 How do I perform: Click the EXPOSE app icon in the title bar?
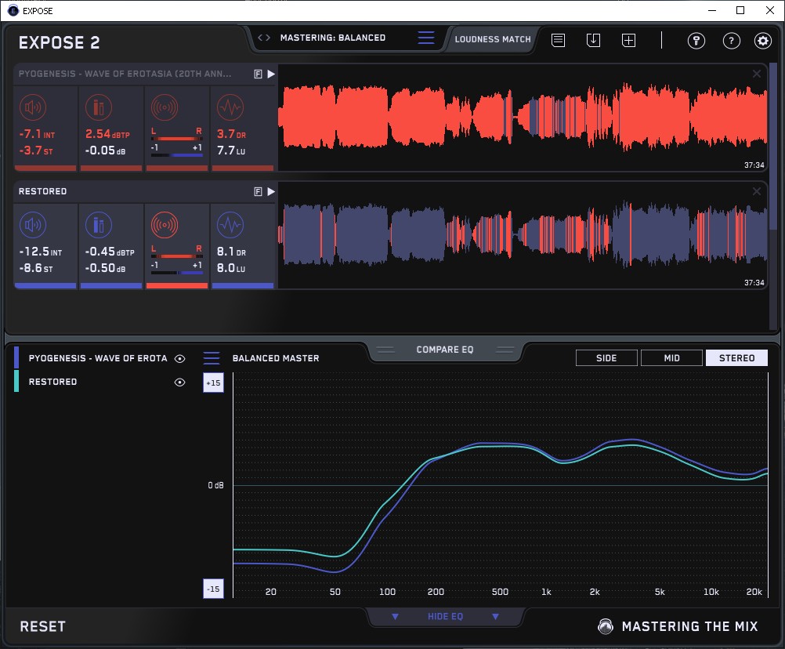pos(13,10)
